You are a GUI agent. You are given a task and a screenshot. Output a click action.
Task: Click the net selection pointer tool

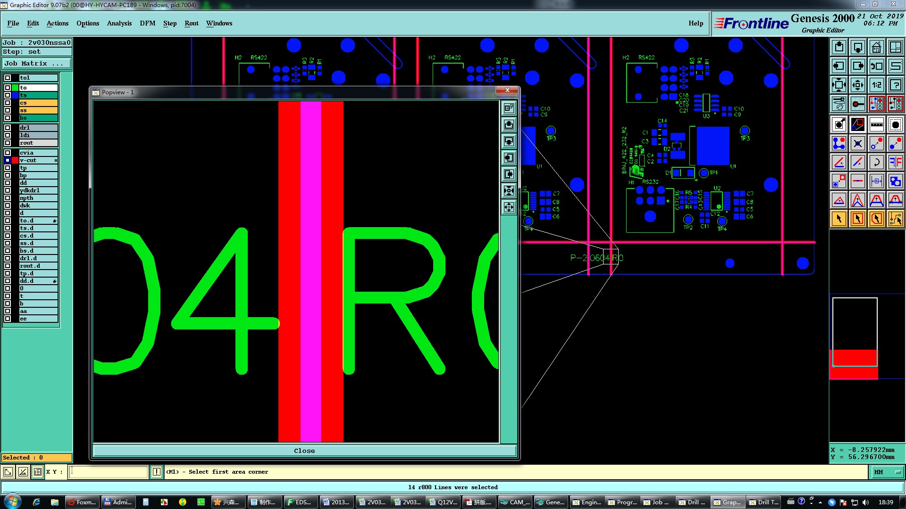point(895,219)
